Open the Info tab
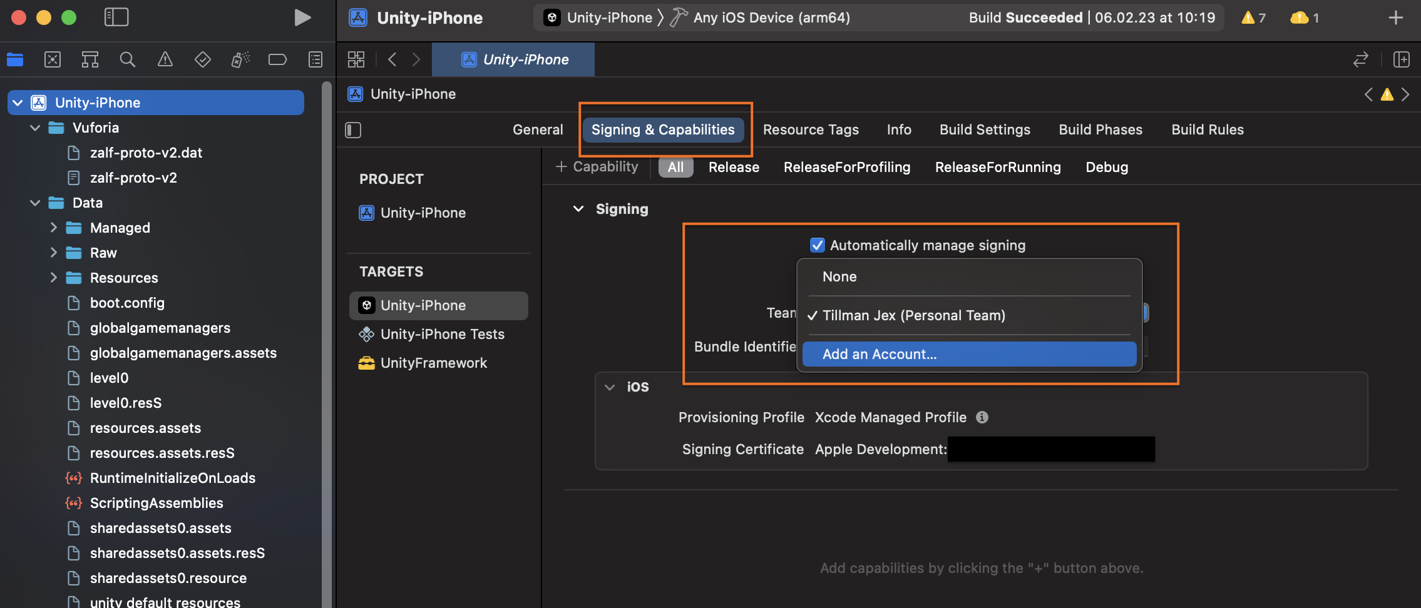 (x=899, y=129)
